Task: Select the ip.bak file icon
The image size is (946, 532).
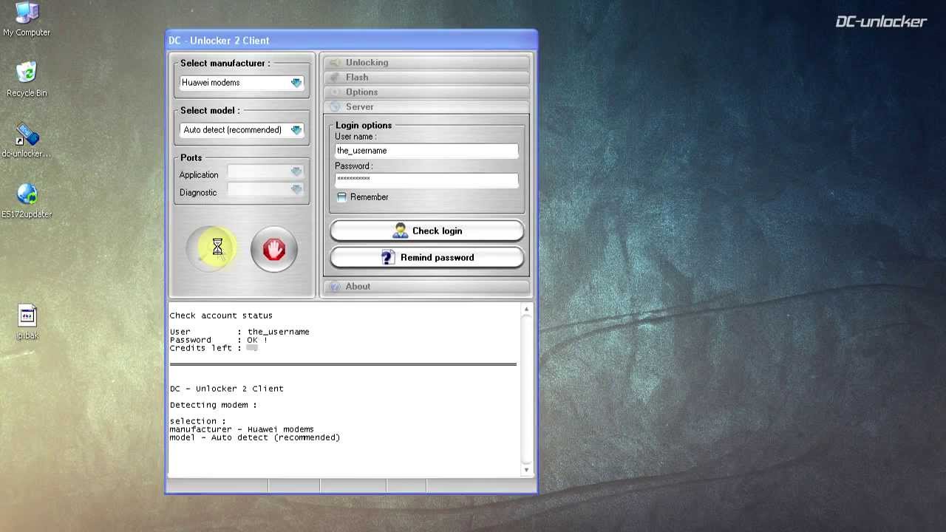Action: 27,322
